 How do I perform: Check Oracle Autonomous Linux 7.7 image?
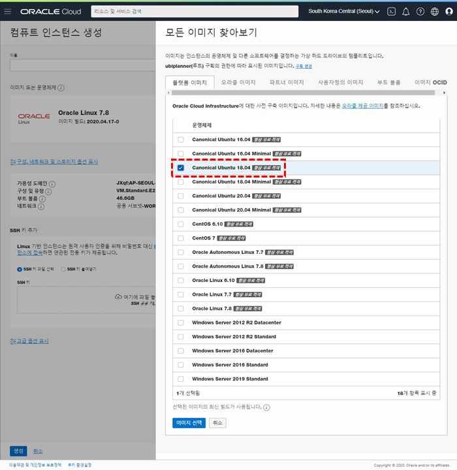[x=181, y=253]
